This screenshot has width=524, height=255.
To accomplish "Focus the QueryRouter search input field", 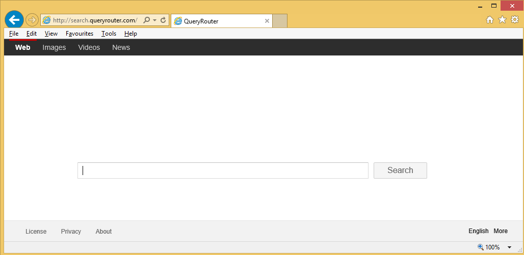I will tap(223, 171).
